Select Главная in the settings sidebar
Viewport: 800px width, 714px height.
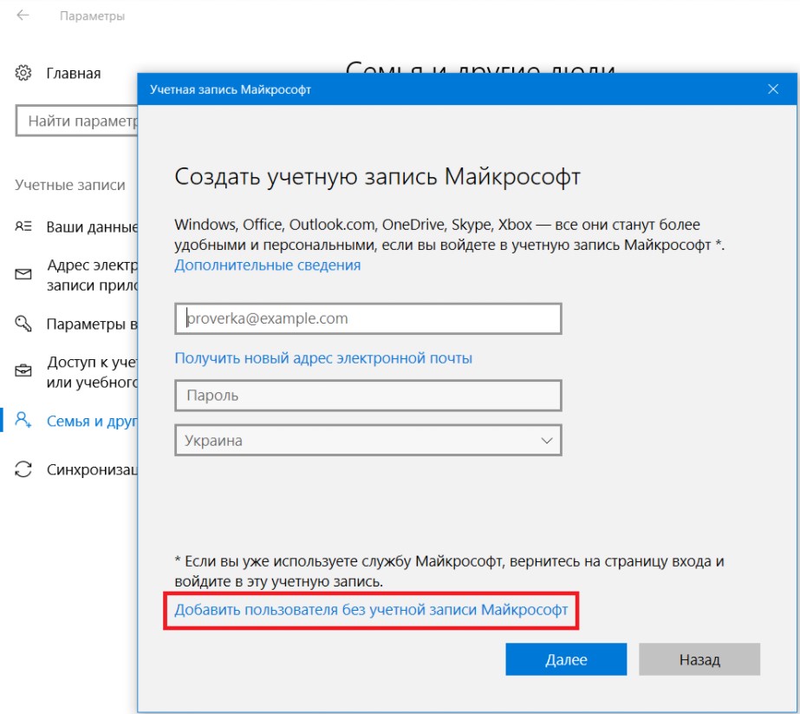pos(74,74)
